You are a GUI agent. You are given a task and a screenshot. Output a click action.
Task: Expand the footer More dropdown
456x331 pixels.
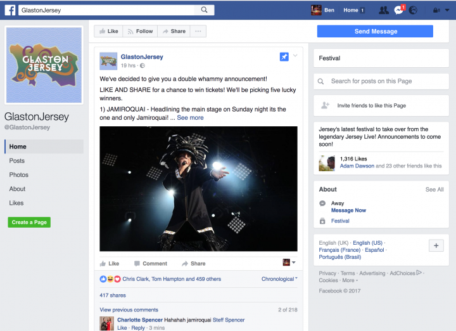point(350,280)
